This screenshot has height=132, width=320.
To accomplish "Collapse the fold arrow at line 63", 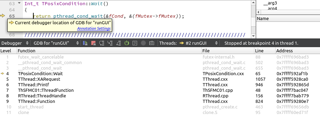I will pyautogui.click(x=19, y=3).
